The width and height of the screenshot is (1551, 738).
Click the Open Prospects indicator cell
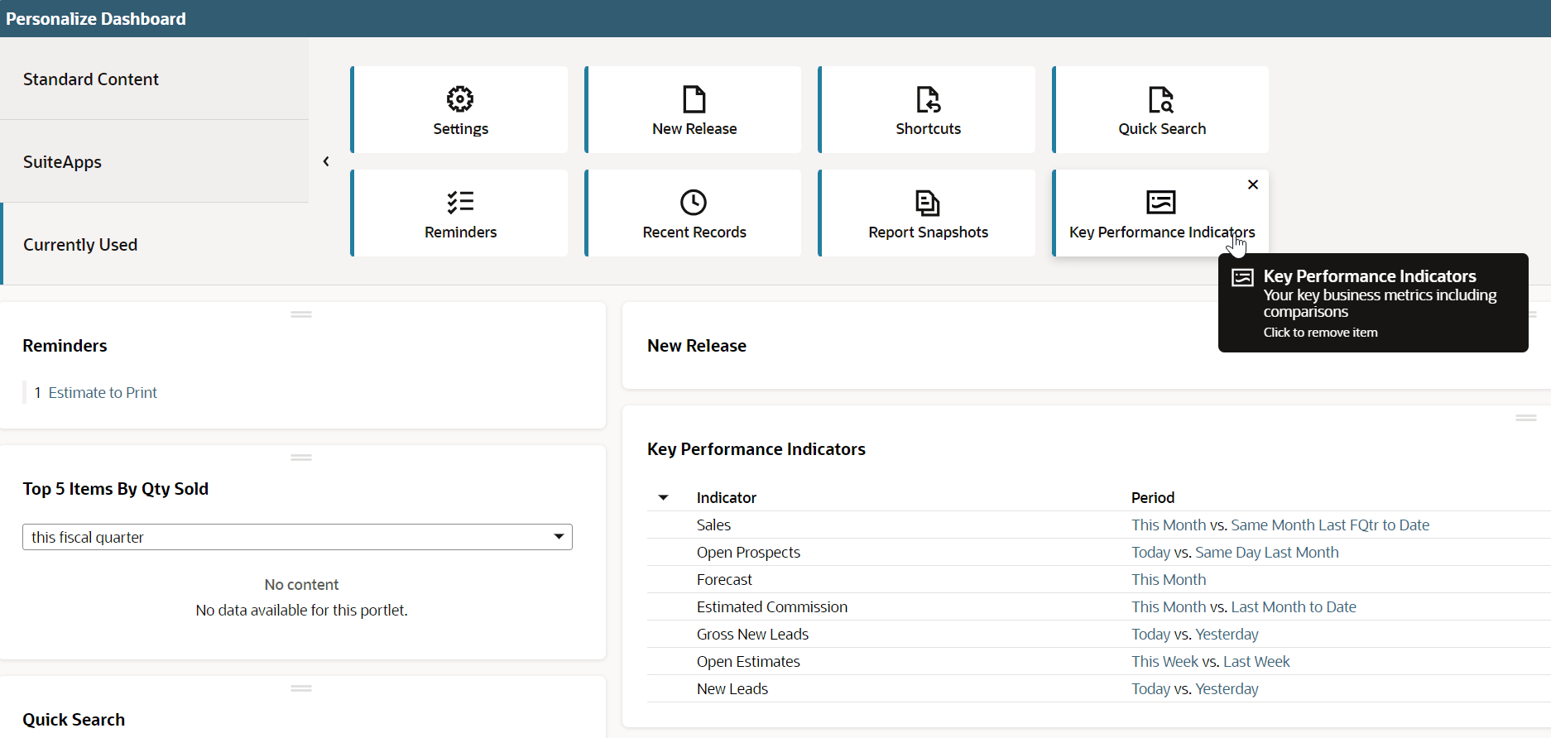point(748,553)
